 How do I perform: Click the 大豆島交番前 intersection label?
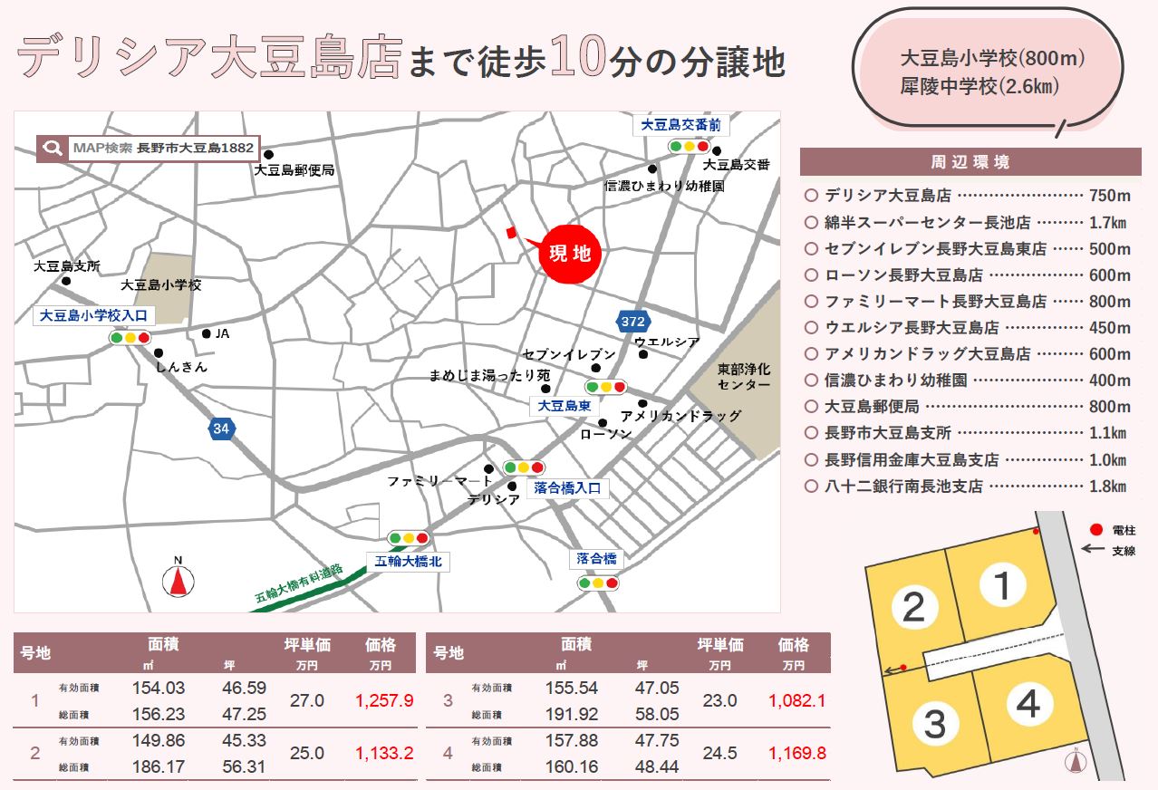point(680,125)
